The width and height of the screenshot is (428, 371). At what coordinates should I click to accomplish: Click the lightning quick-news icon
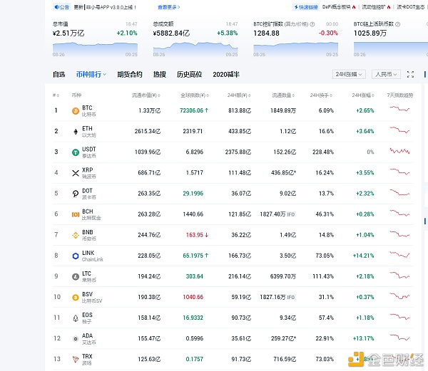pos(296,7)
